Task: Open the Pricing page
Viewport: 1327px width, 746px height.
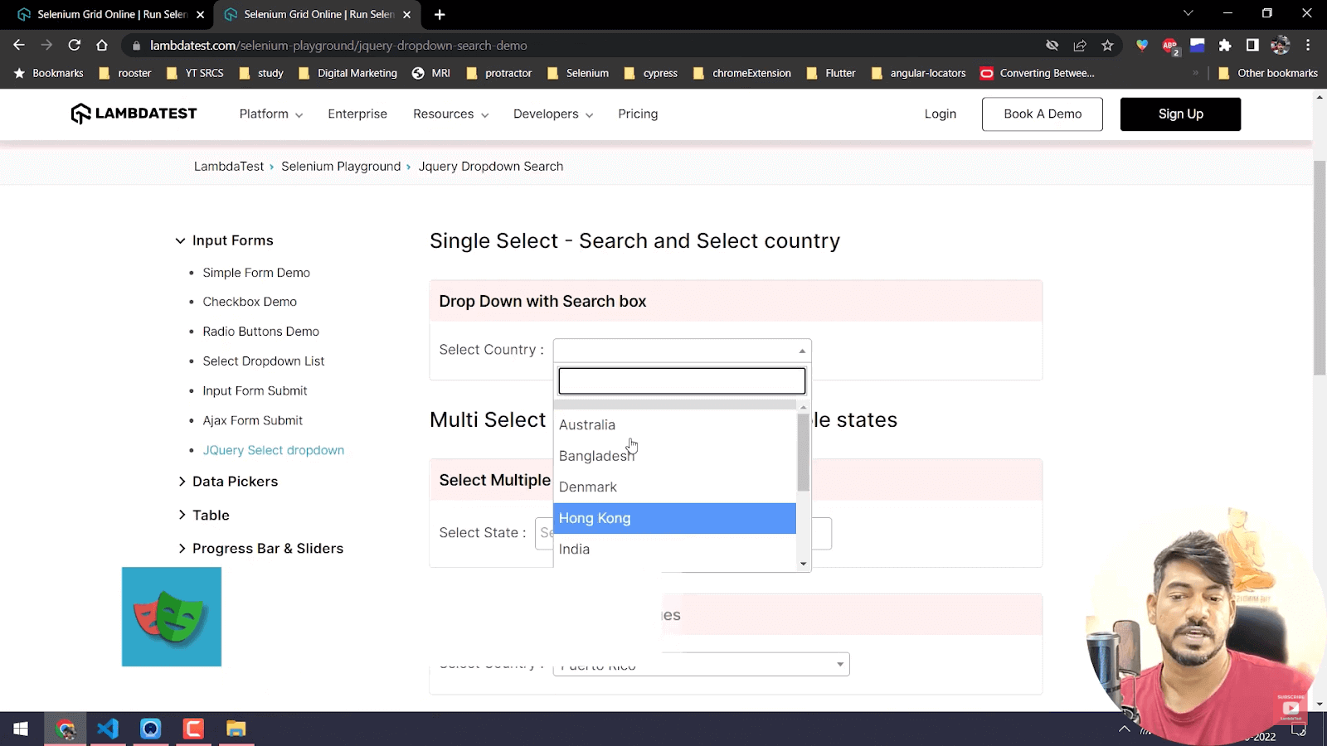Action: pos(638,114)
